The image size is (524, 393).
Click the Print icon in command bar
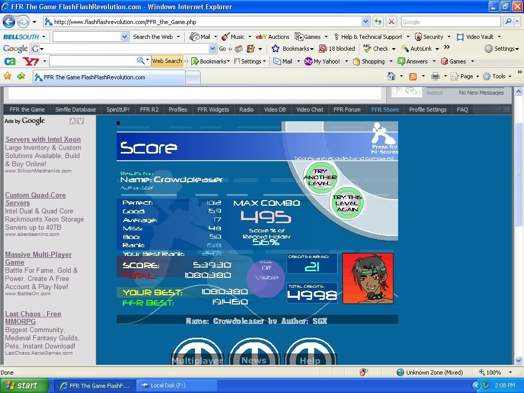click(x=435, y=76)
